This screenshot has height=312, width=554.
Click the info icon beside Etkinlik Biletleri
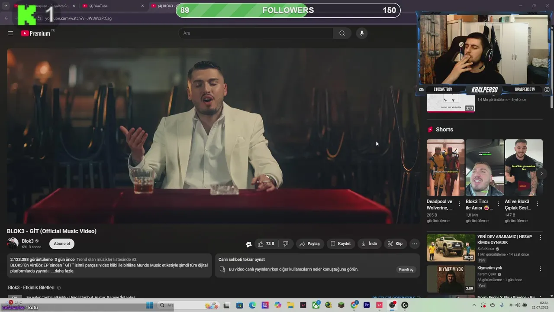[x=59, y=288]
